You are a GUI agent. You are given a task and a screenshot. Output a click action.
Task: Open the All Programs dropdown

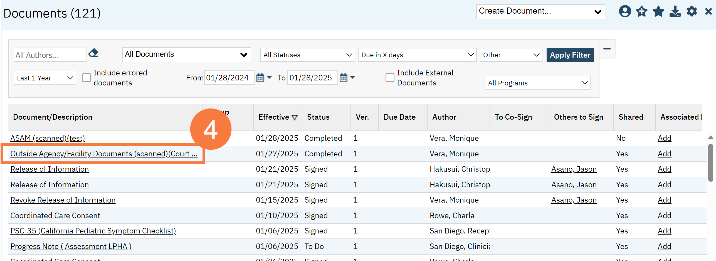pyautogui.click(x=537, y=83)
